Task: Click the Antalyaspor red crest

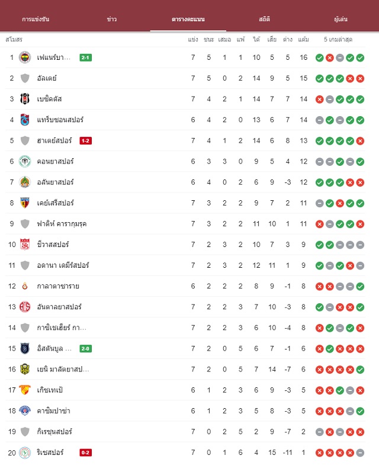Action: pos(25,307)
